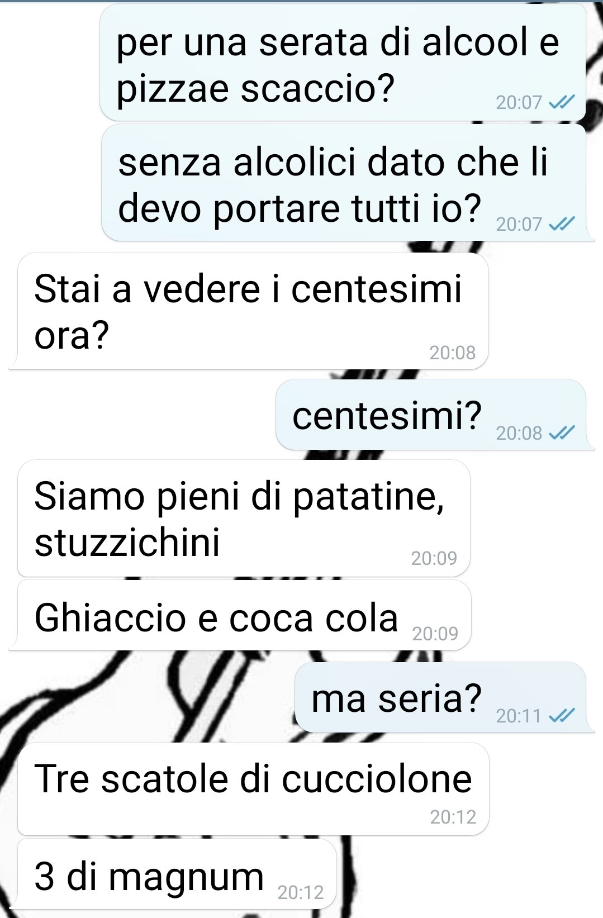Tap double-check icon on 'devo portare tutti io?'

click(562, 224)
